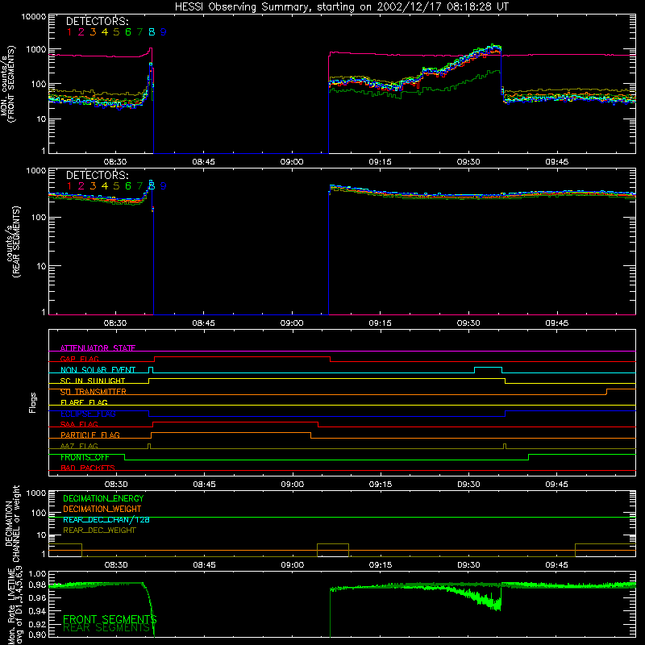Click the 09:30 tick under Flags plot
Image resolution: width=645 pixels, height=645 pixels.
[468, 485]
